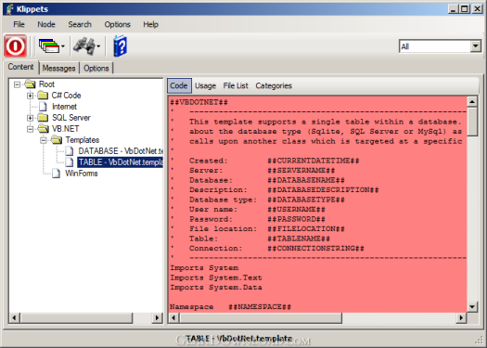The image size is (487, 348).
Task: Click the Root folder icon
Action: click(30, 84)
